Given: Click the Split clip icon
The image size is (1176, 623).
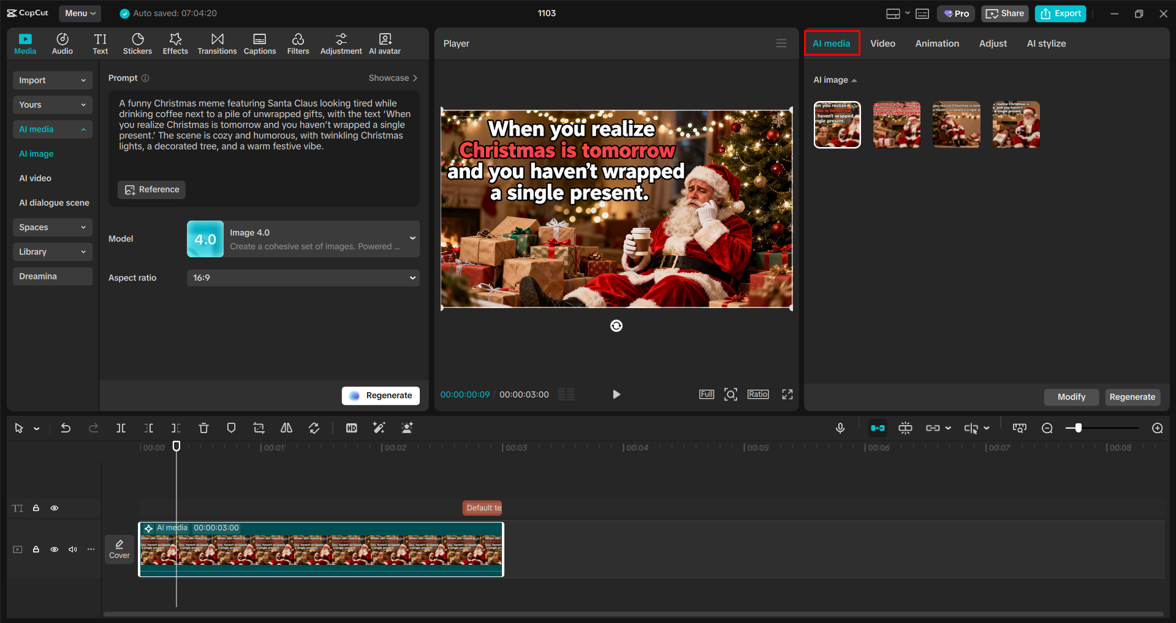Looking at the screenshot, I should click(x=121, y=428).
